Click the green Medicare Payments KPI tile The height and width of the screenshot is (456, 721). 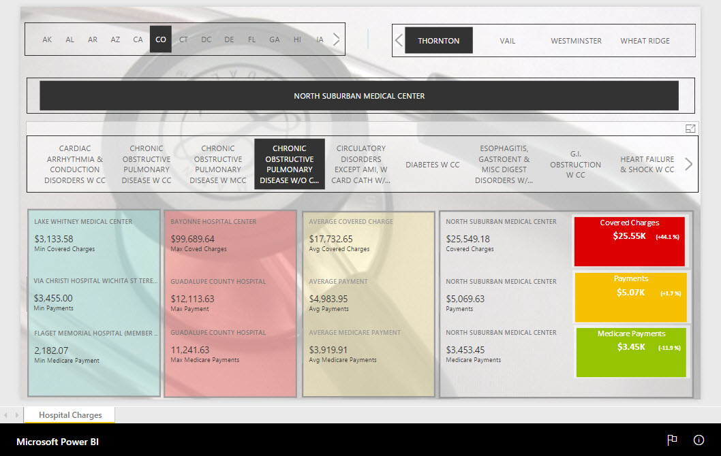click(x=631, y=353)
